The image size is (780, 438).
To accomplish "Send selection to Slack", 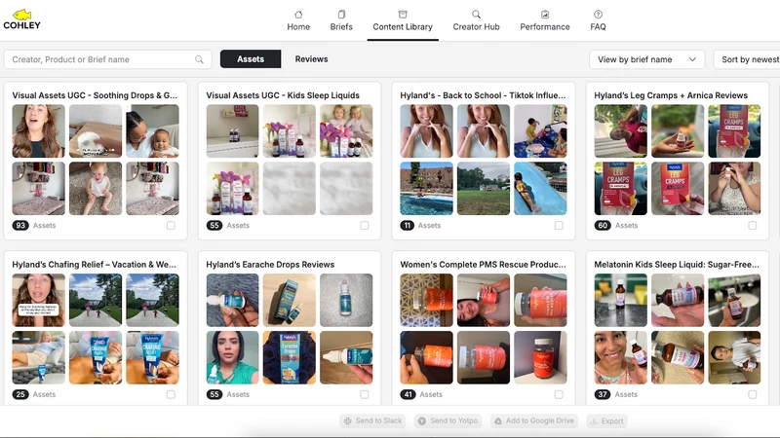I will coord(372,420).
